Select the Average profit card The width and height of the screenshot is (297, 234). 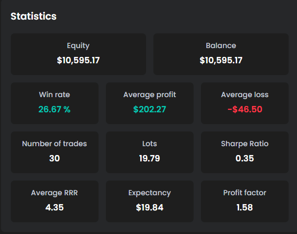tap(149, 103)
